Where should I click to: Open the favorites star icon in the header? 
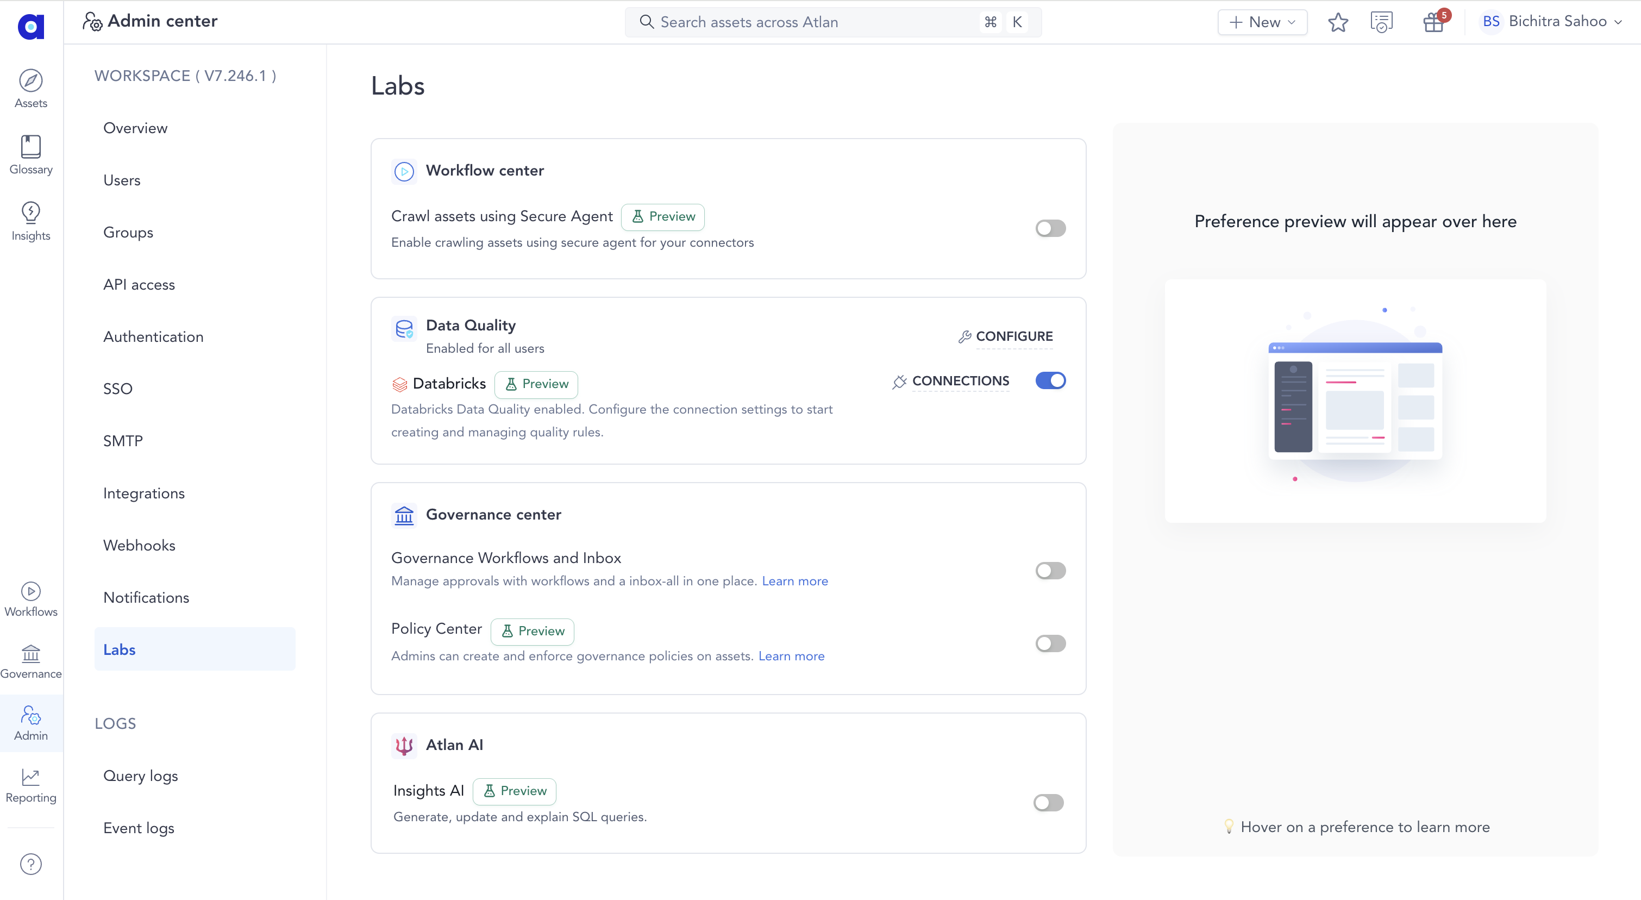1338,22
